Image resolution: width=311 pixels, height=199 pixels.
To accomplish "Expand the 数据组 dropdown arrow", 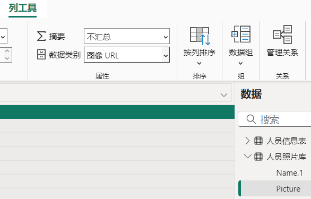I will coord(240,63).
